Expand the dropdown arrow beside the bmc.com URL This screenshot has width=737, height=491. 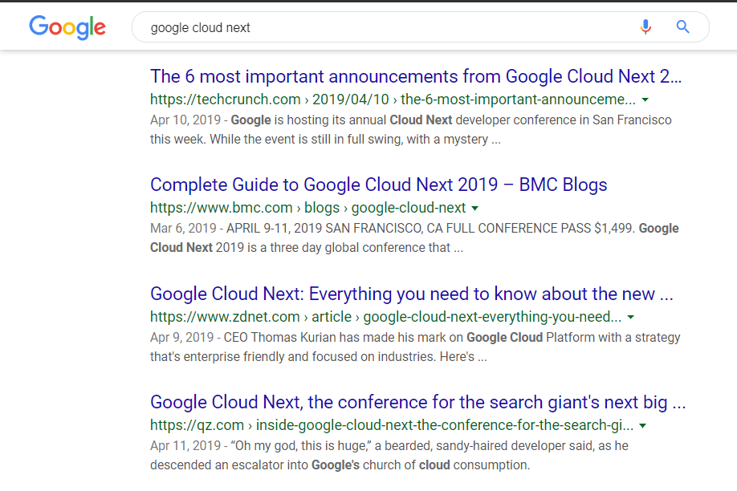tap(475, 209)
